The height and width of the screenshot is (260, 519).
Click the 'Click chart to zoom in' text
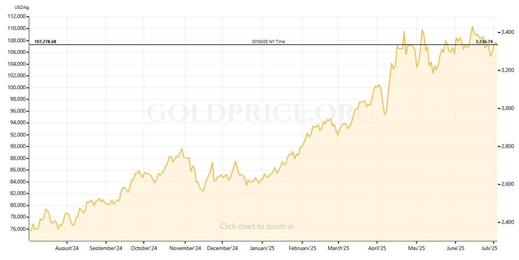point(256,226)
